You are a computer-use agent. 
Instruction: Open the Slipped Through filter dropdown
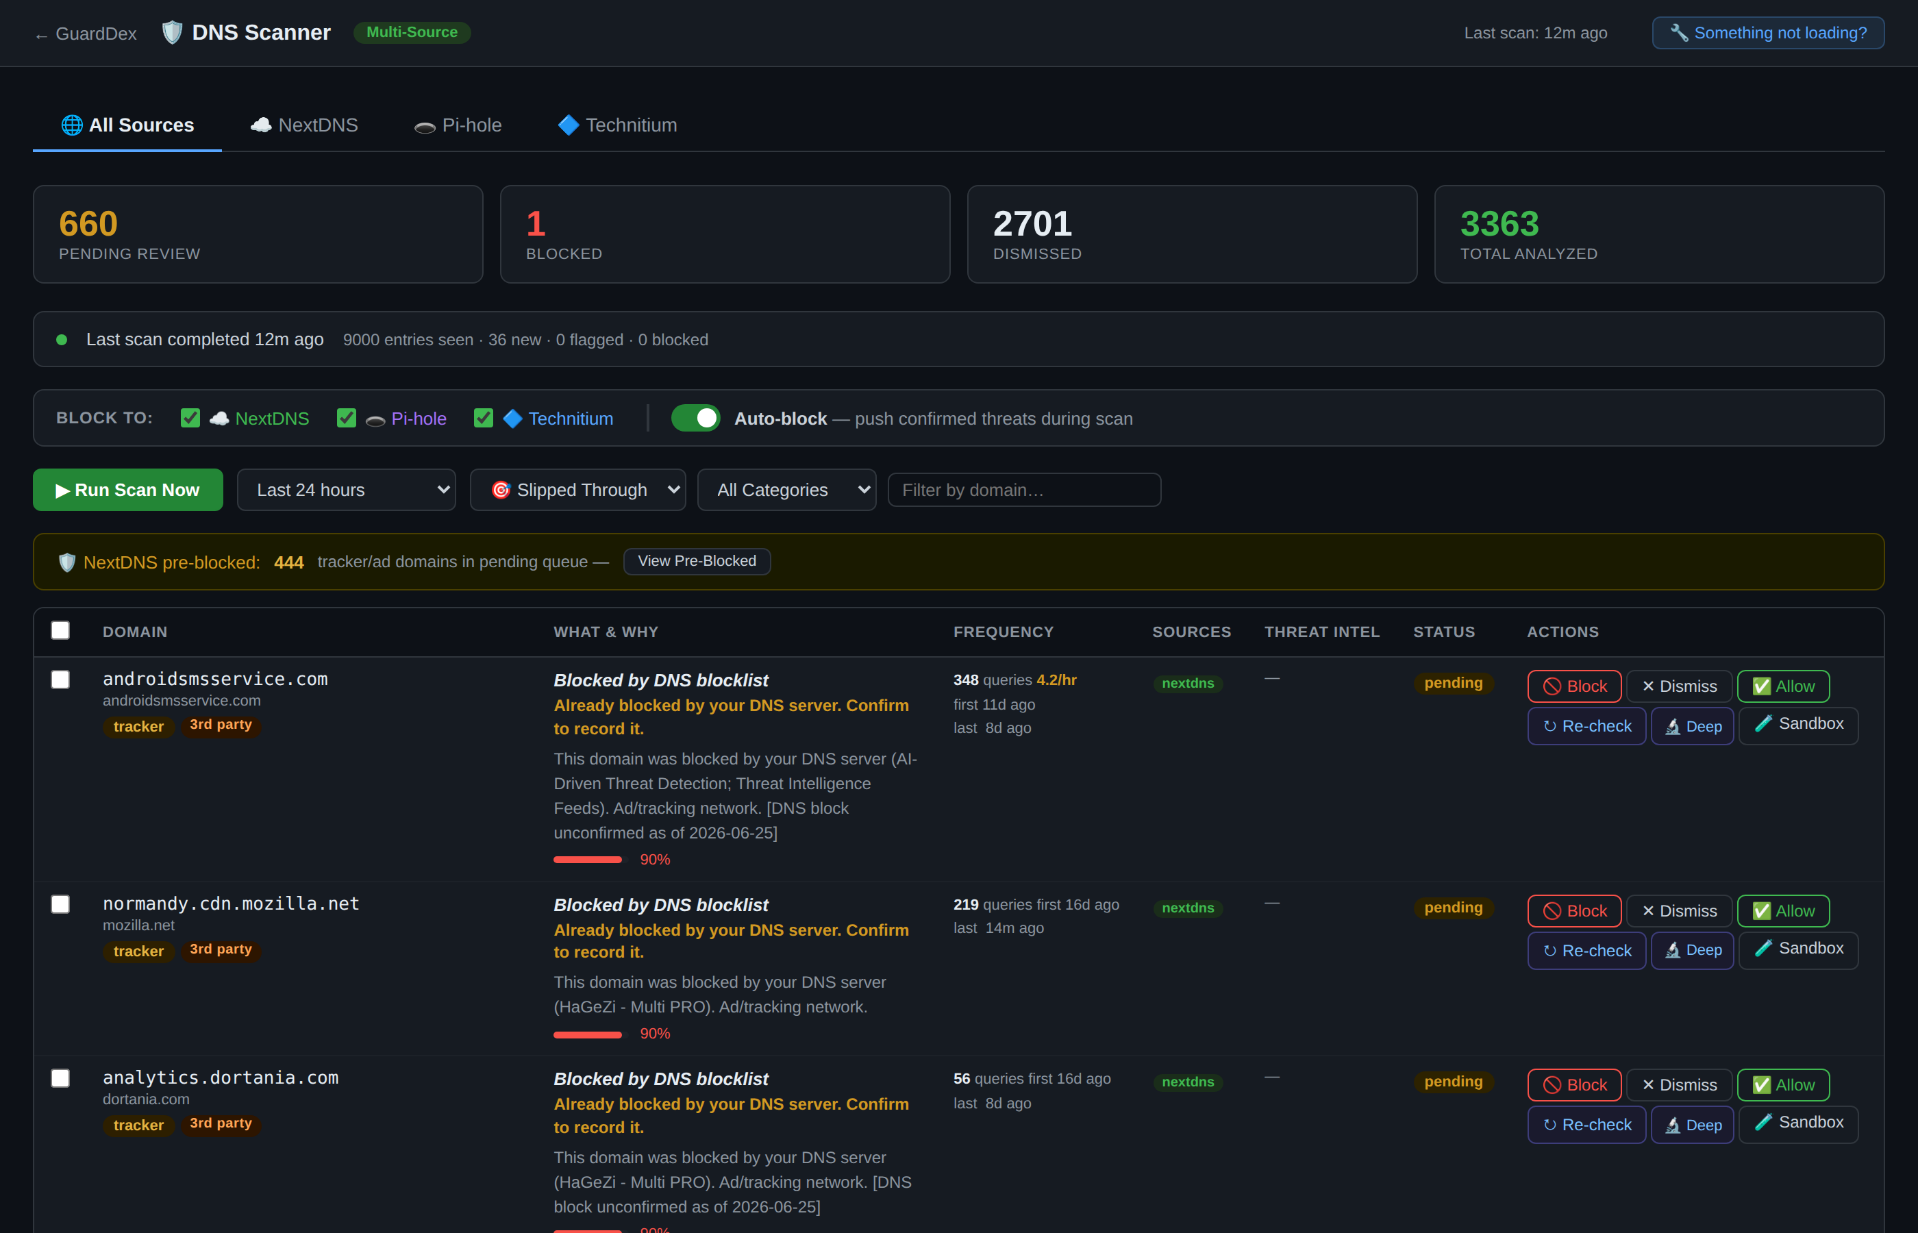pyautogui.click(x=577, y=490)
